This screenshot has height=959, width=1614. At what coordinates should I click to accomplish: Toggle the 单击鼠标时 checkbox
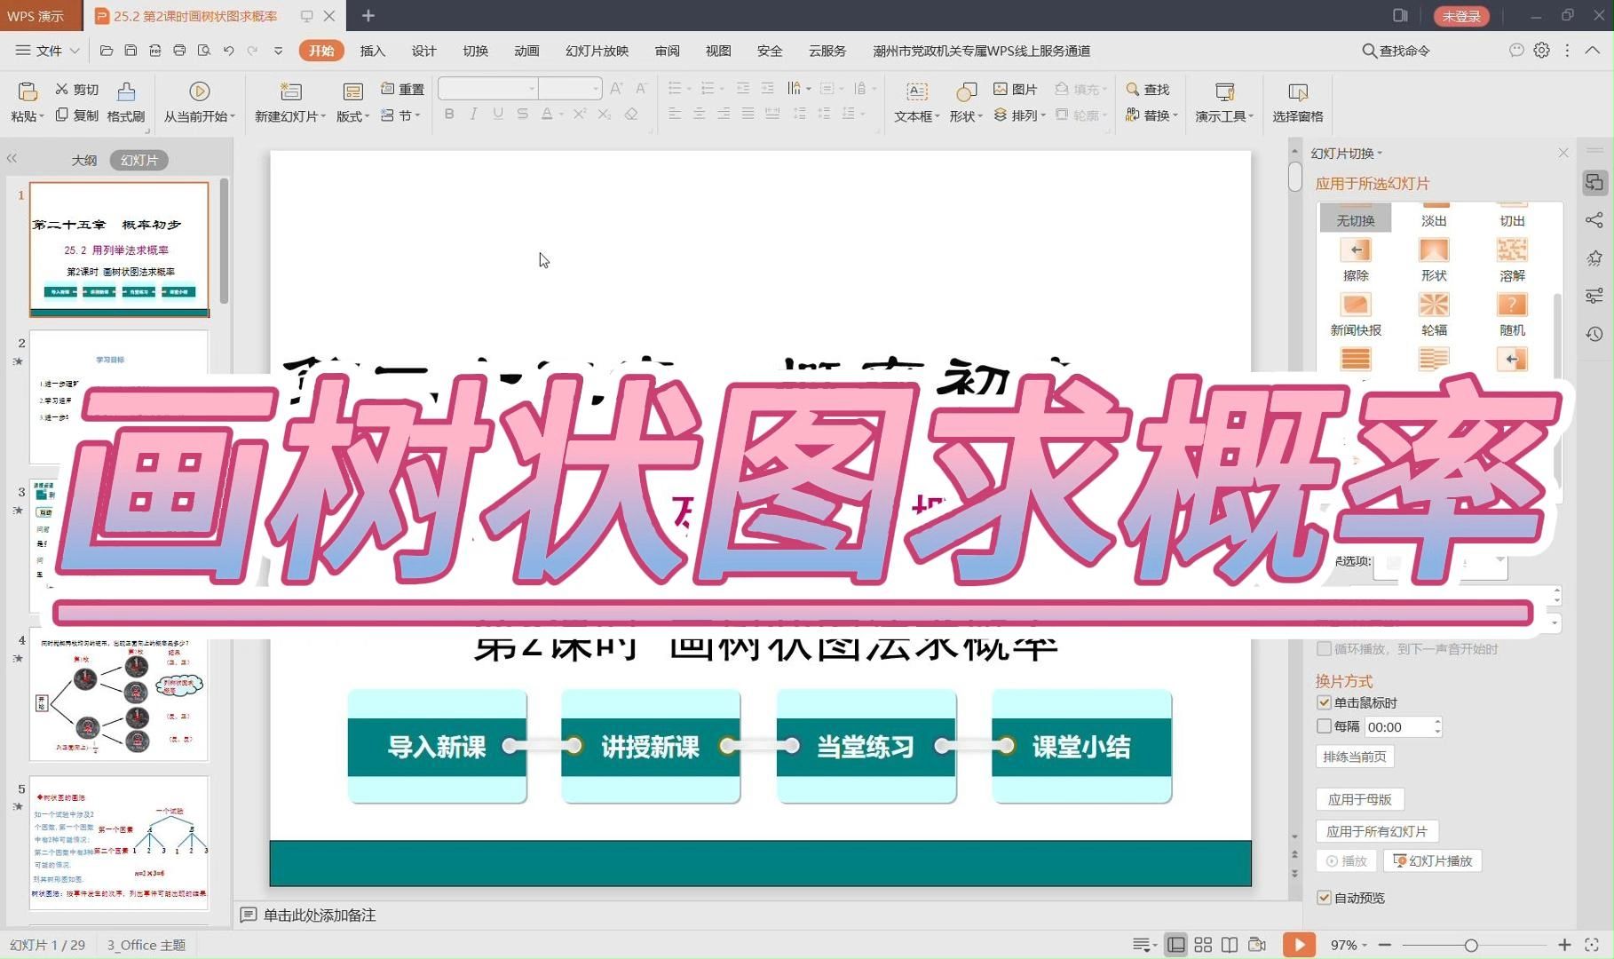(x=1324, y=702)
